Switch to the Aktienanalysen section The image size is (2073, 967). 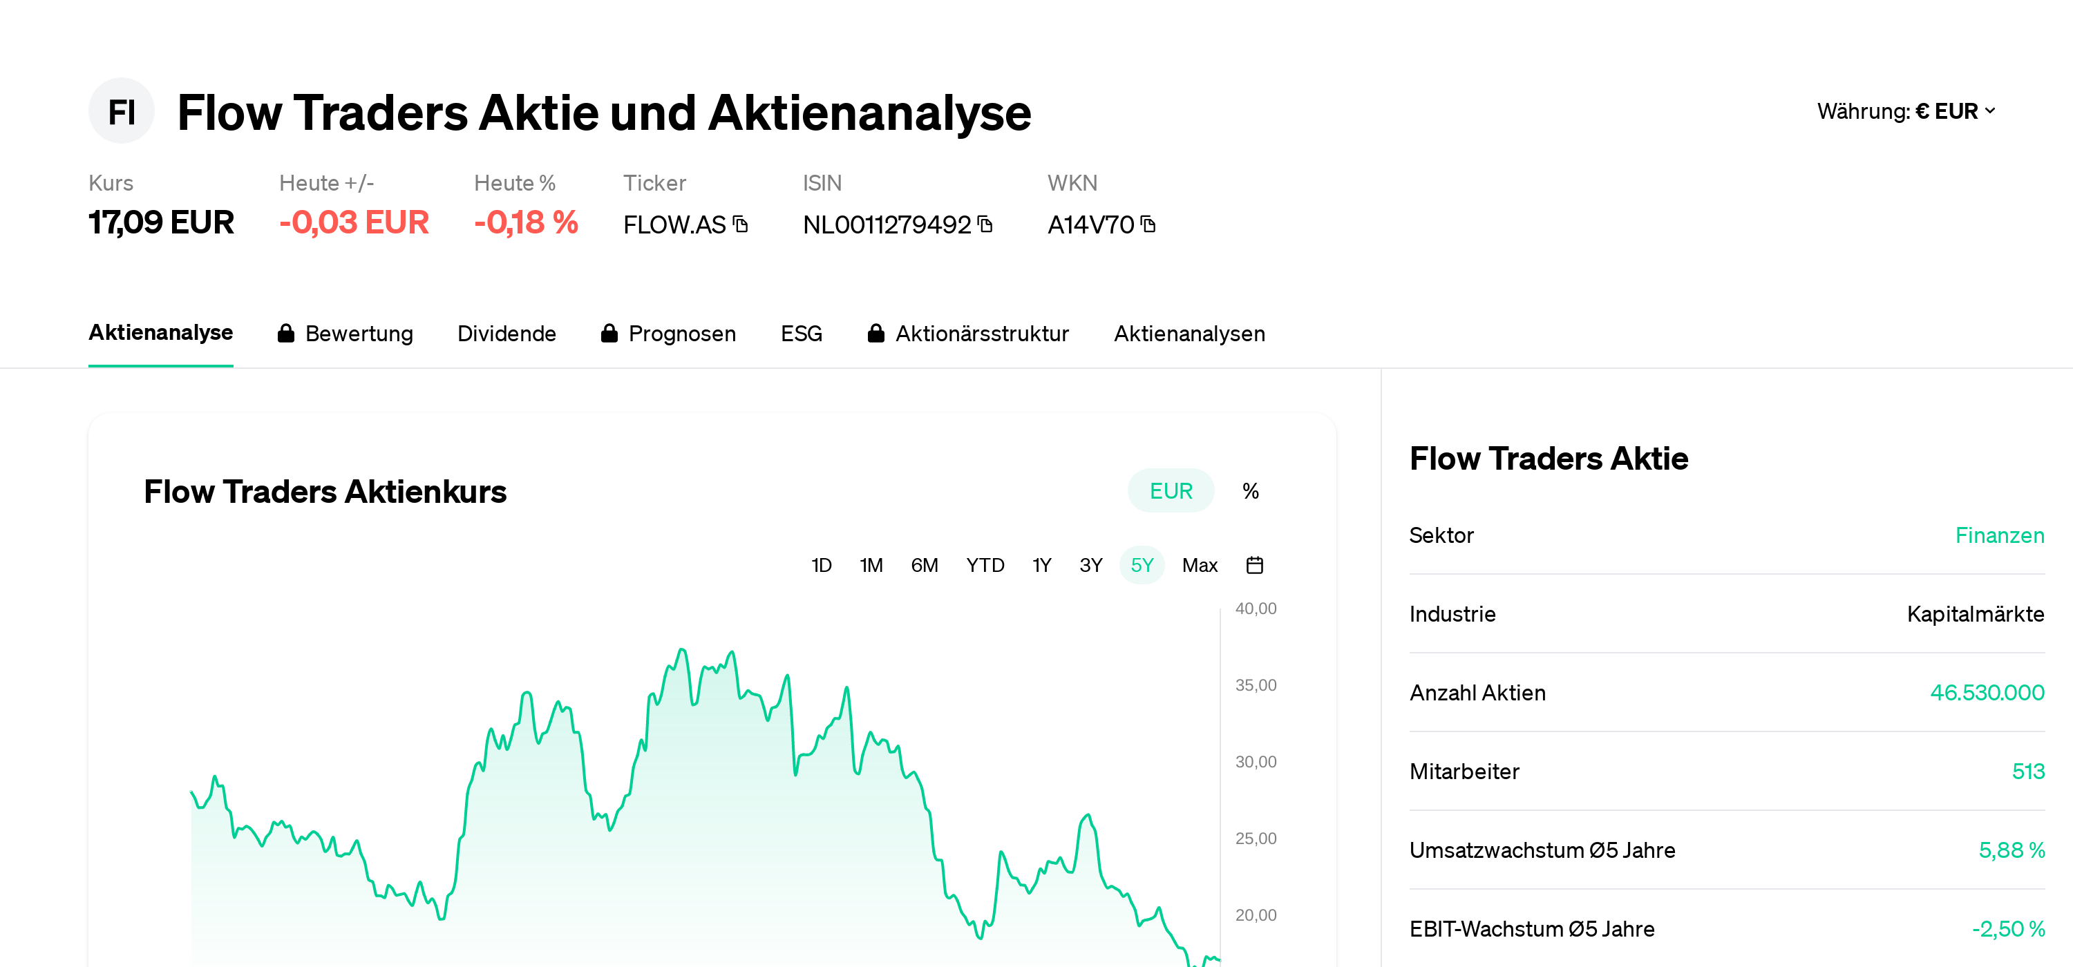coord(1189,333)
